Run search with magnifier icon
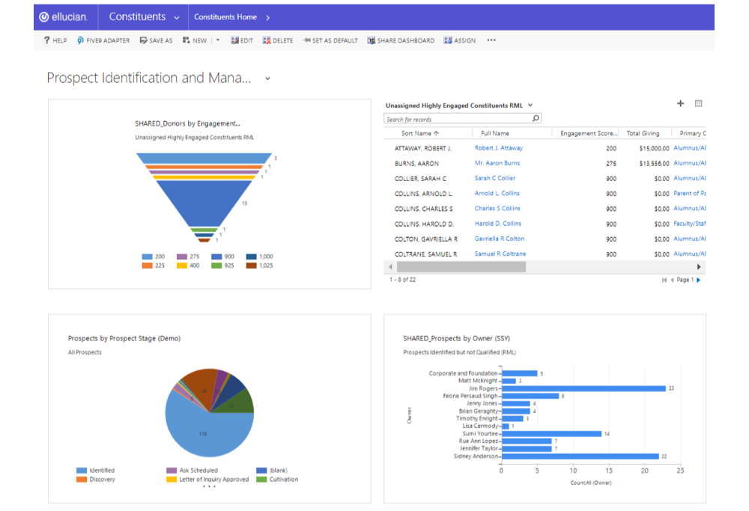The image size is (749, 511). [536, 118]
